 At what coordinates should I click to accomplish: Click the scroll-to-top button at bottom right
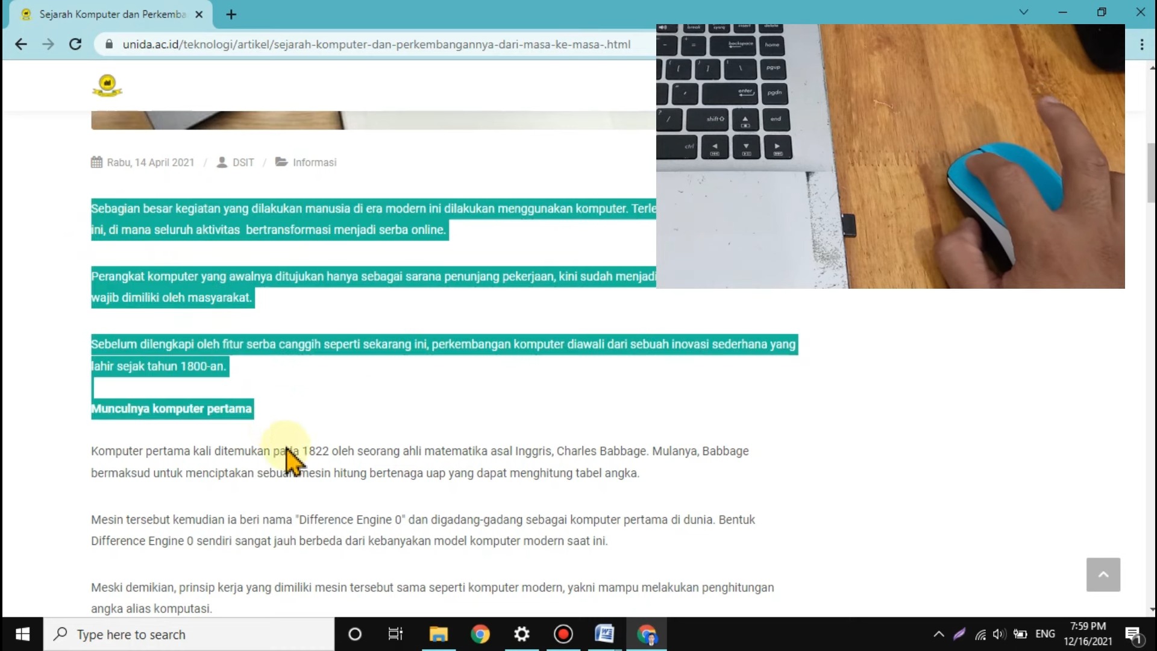coord(1104,574)
